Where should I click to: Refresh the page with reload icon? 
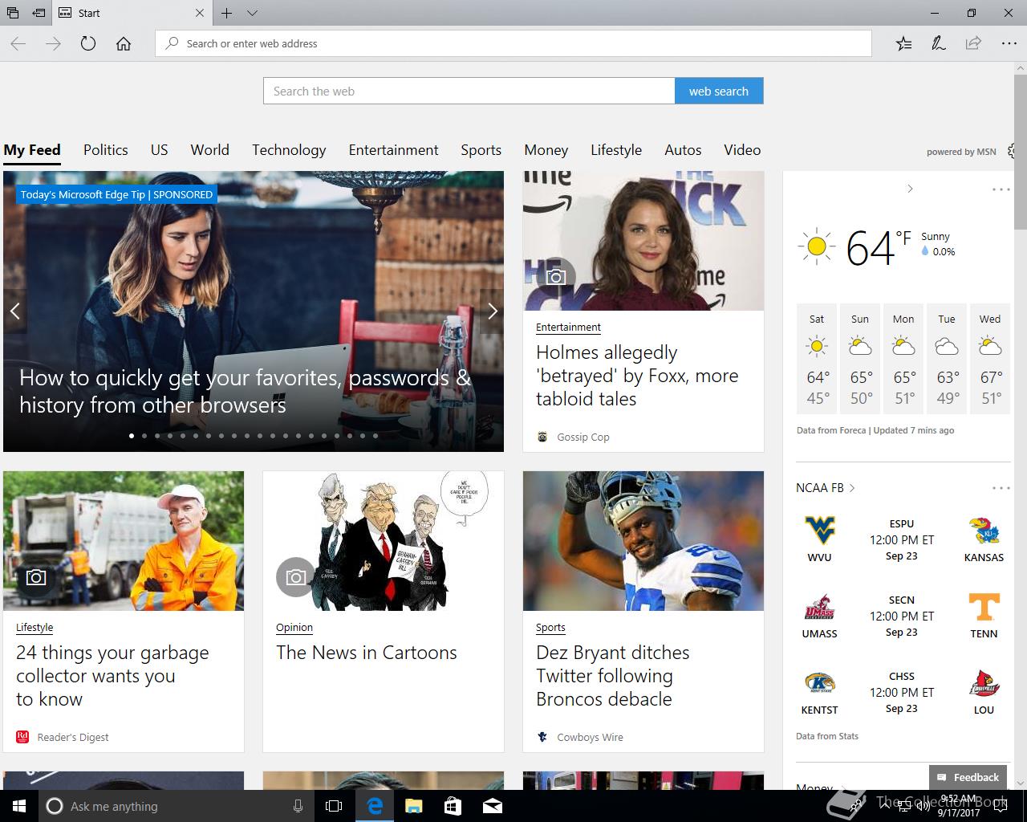click(x=88, y=44)
